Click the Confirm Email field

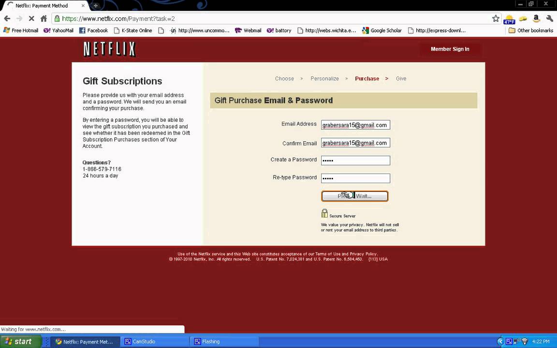coord(355,143)
